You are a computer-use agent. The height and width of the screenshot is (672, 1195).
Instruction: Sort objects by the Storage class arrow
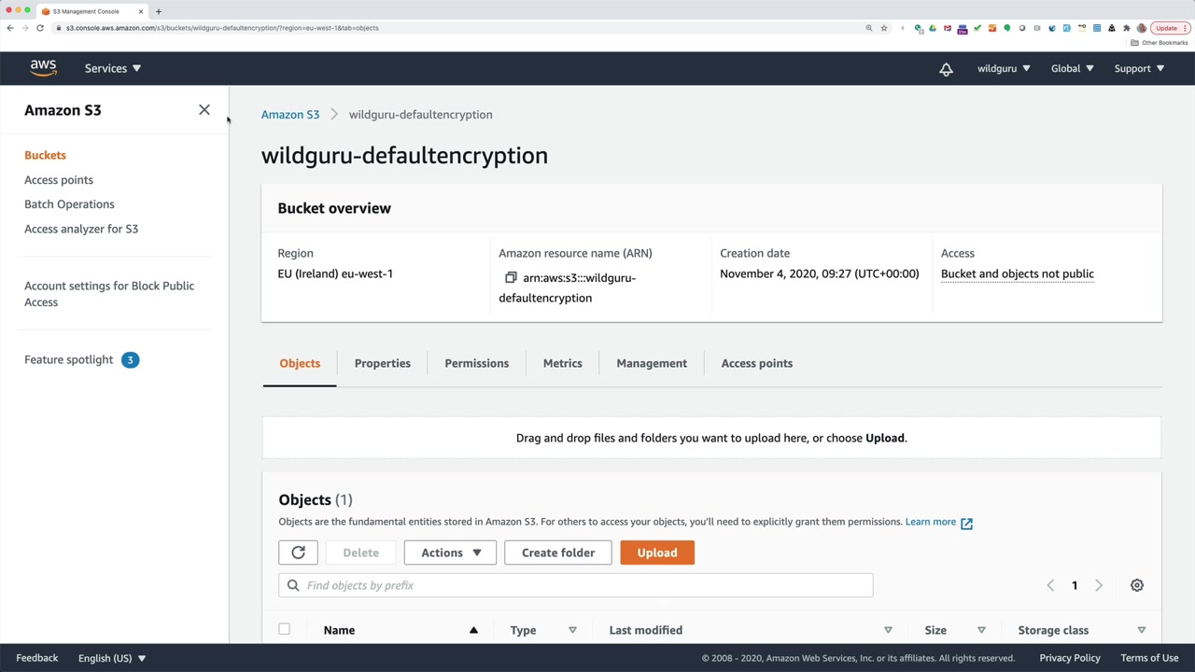1141,630
